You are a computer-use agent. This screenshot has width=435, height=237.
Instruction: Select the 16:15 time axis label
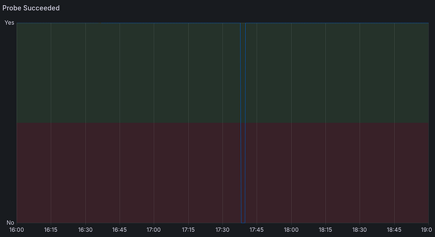point(51,230)
